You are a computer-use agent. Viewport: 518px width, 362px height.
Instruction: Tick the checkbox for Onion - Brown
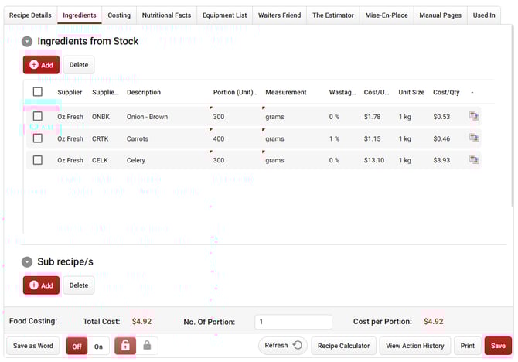(37, 117)
